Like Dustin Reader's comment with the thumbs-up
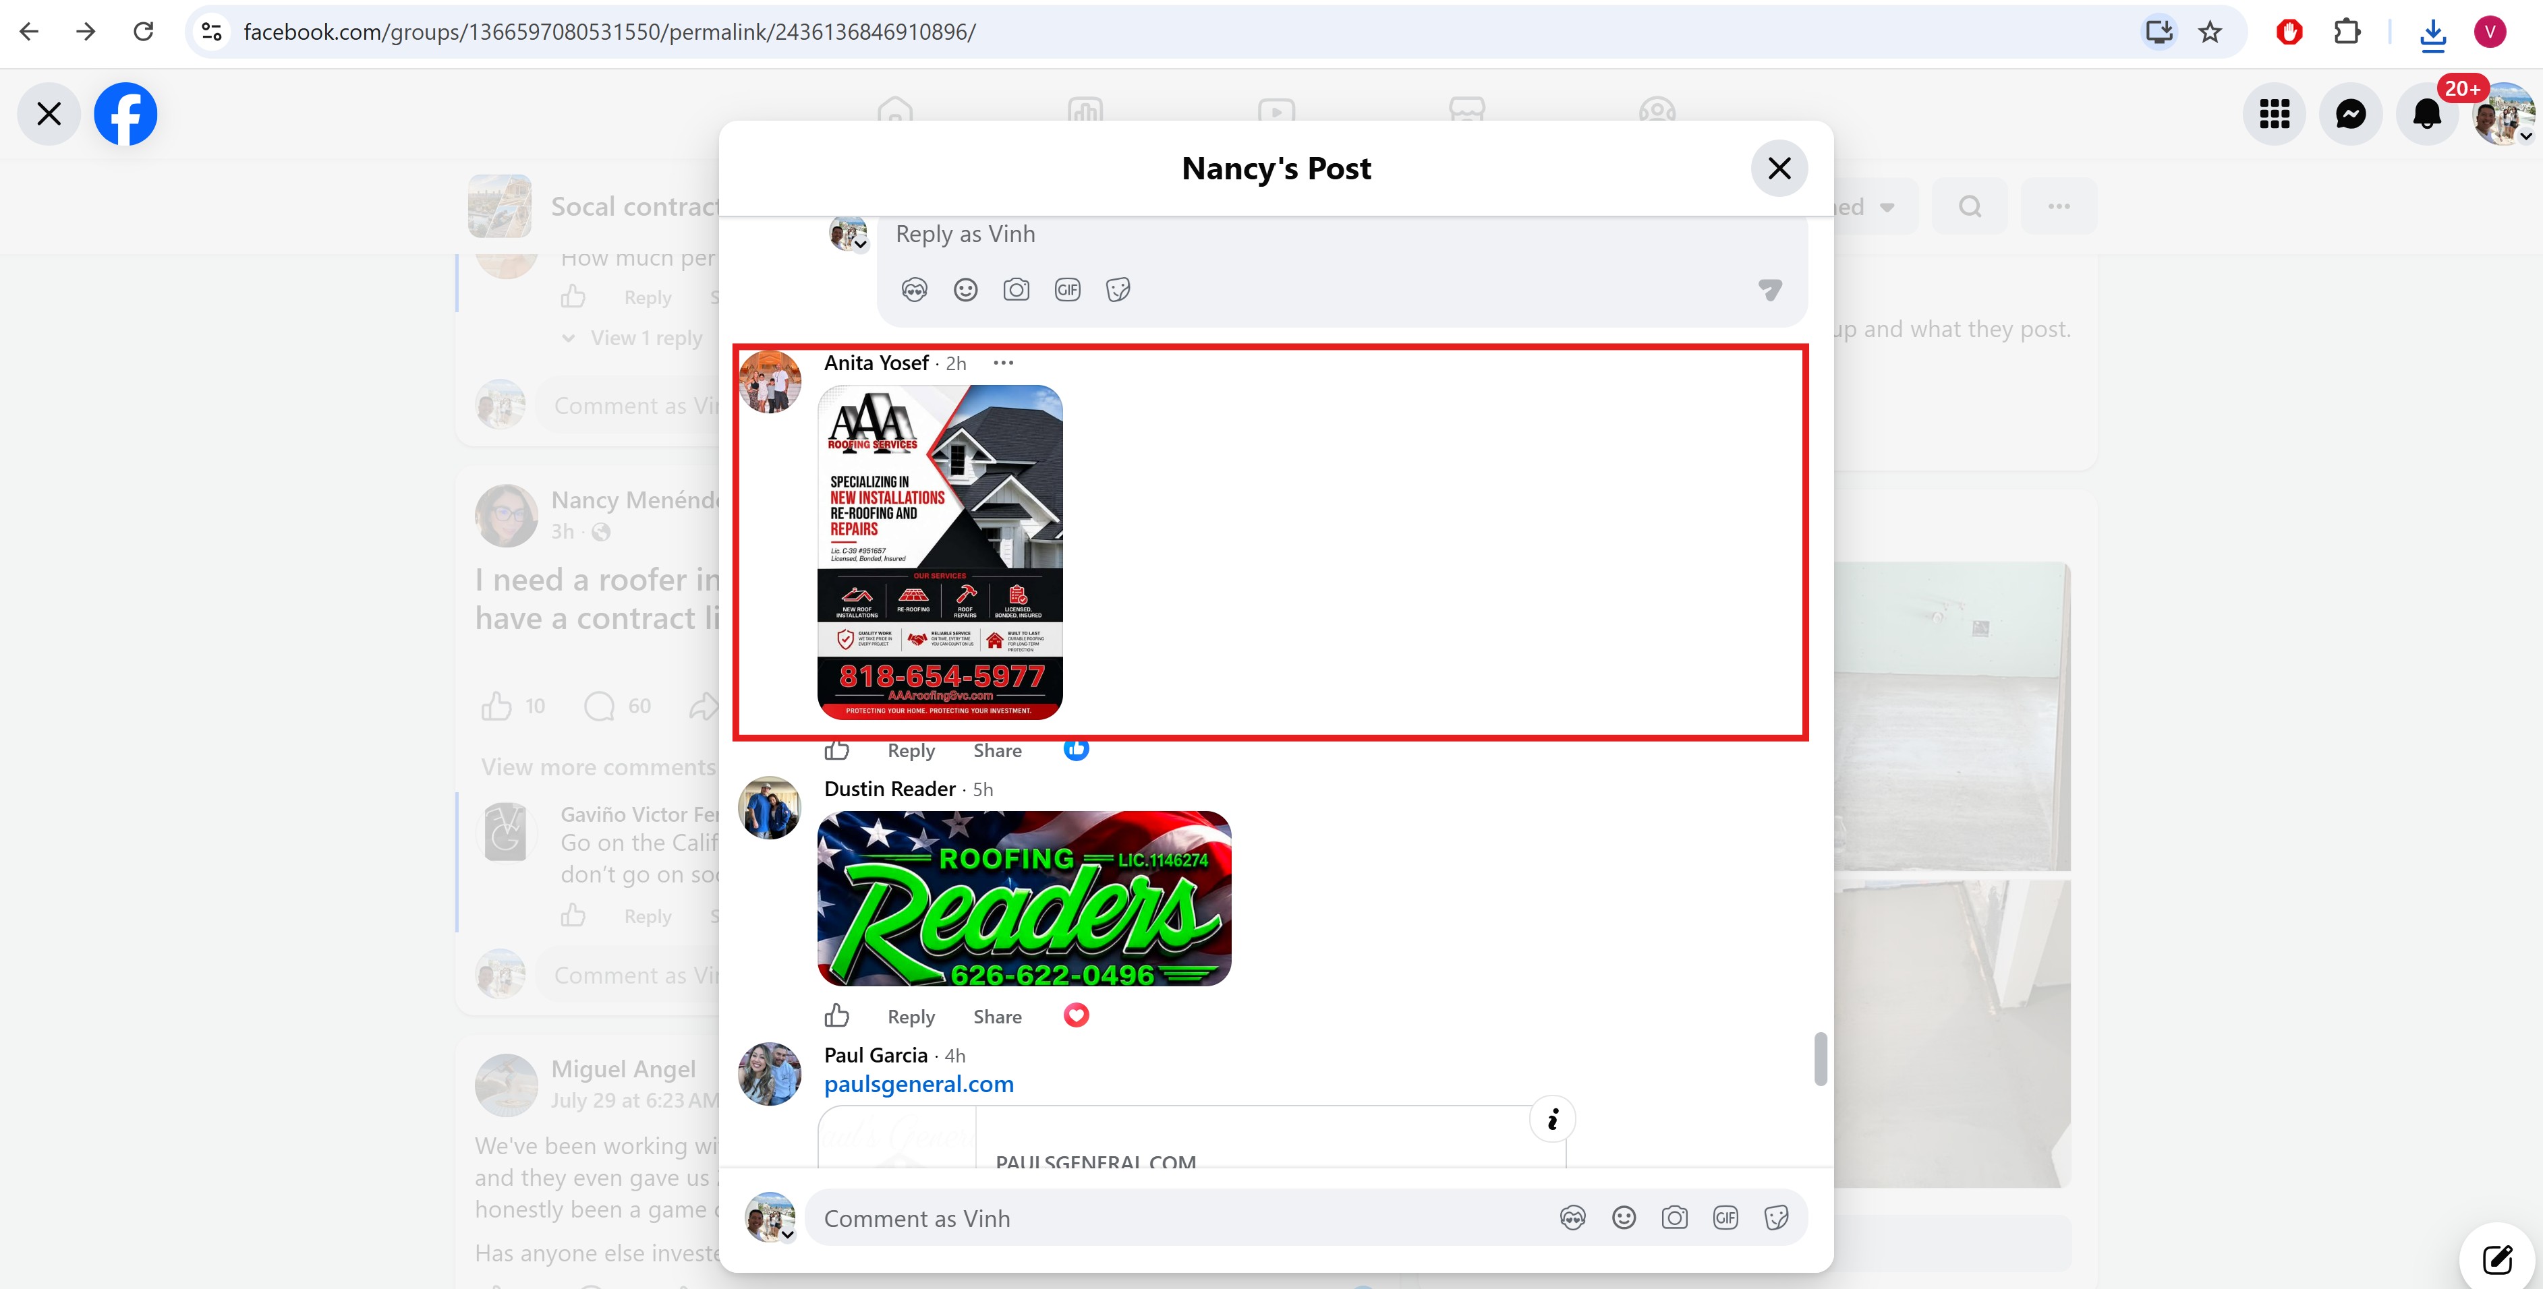 pyautogui.click(x=837, y=1015)
